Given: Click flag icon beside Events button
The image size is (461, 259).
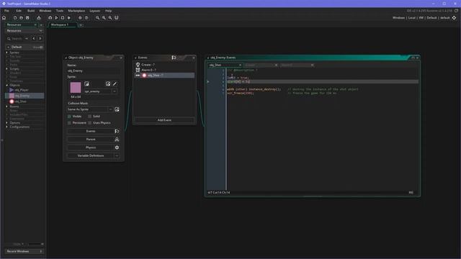Looking at the screenshot, I should tap(117, 131).
